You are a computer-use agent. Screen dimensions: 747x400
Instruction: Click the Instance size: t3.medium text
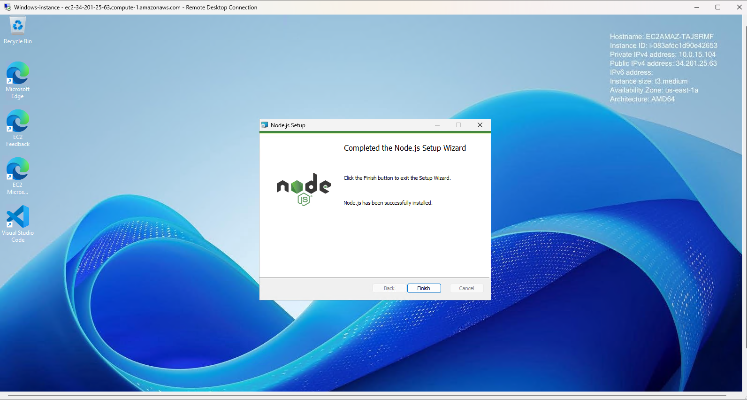(x=648, y=81)
